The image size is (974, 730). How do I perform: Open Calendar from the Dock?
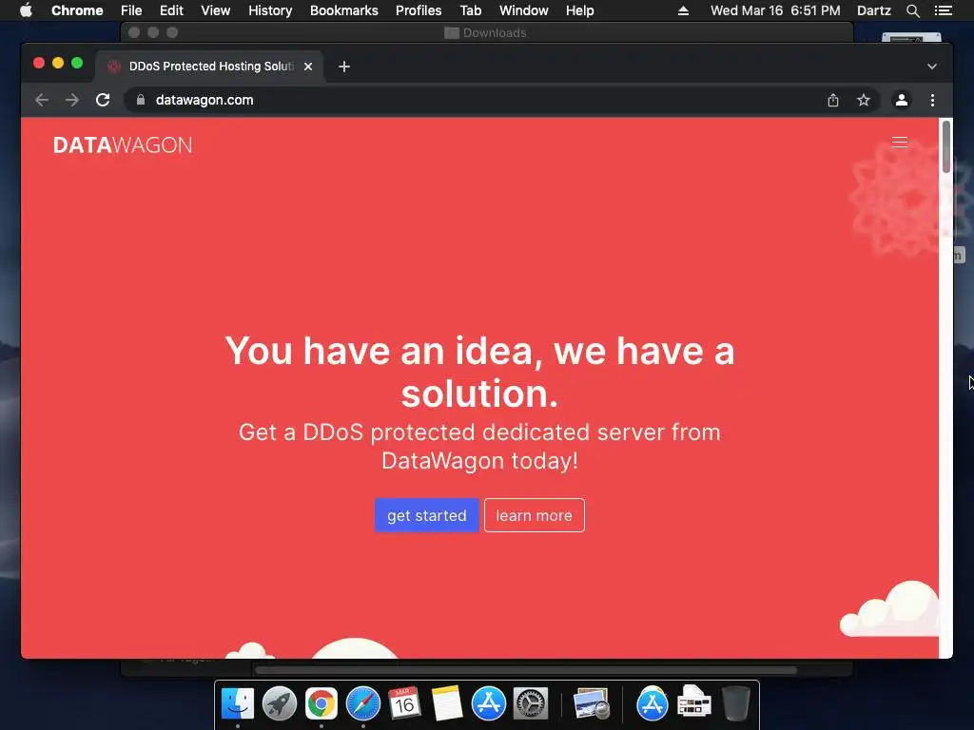coord(404,704)
